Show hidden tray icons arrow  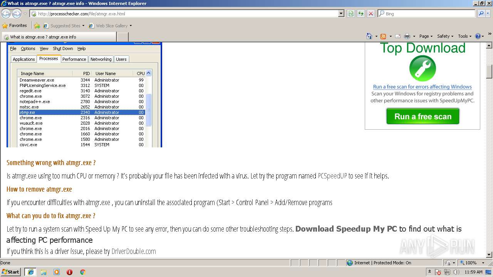point(429,272)
